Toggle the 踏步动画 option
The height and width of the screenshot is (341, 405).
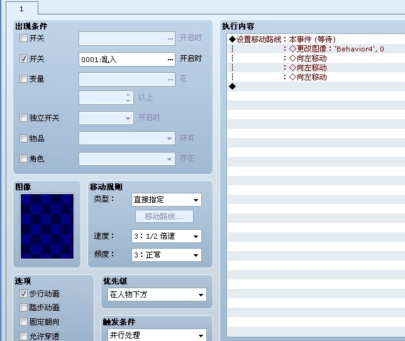23,308
